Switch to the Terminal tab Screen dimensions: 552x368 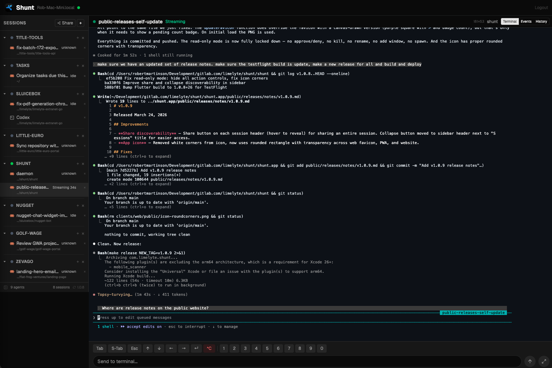click(x=510, y=22)
